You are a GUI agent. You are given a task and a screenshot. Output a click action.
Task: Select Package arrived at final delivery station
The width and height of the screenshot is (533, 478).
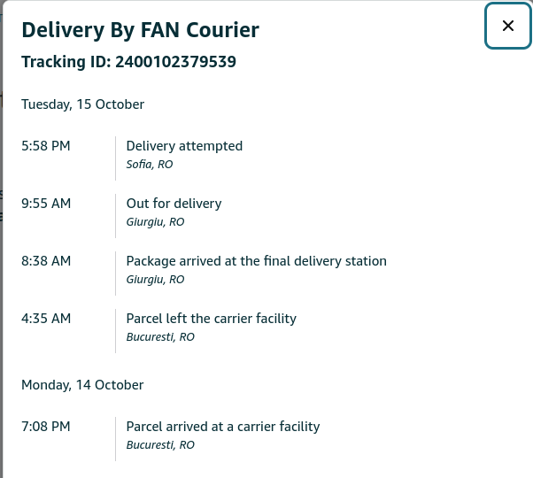pos(256,261)
